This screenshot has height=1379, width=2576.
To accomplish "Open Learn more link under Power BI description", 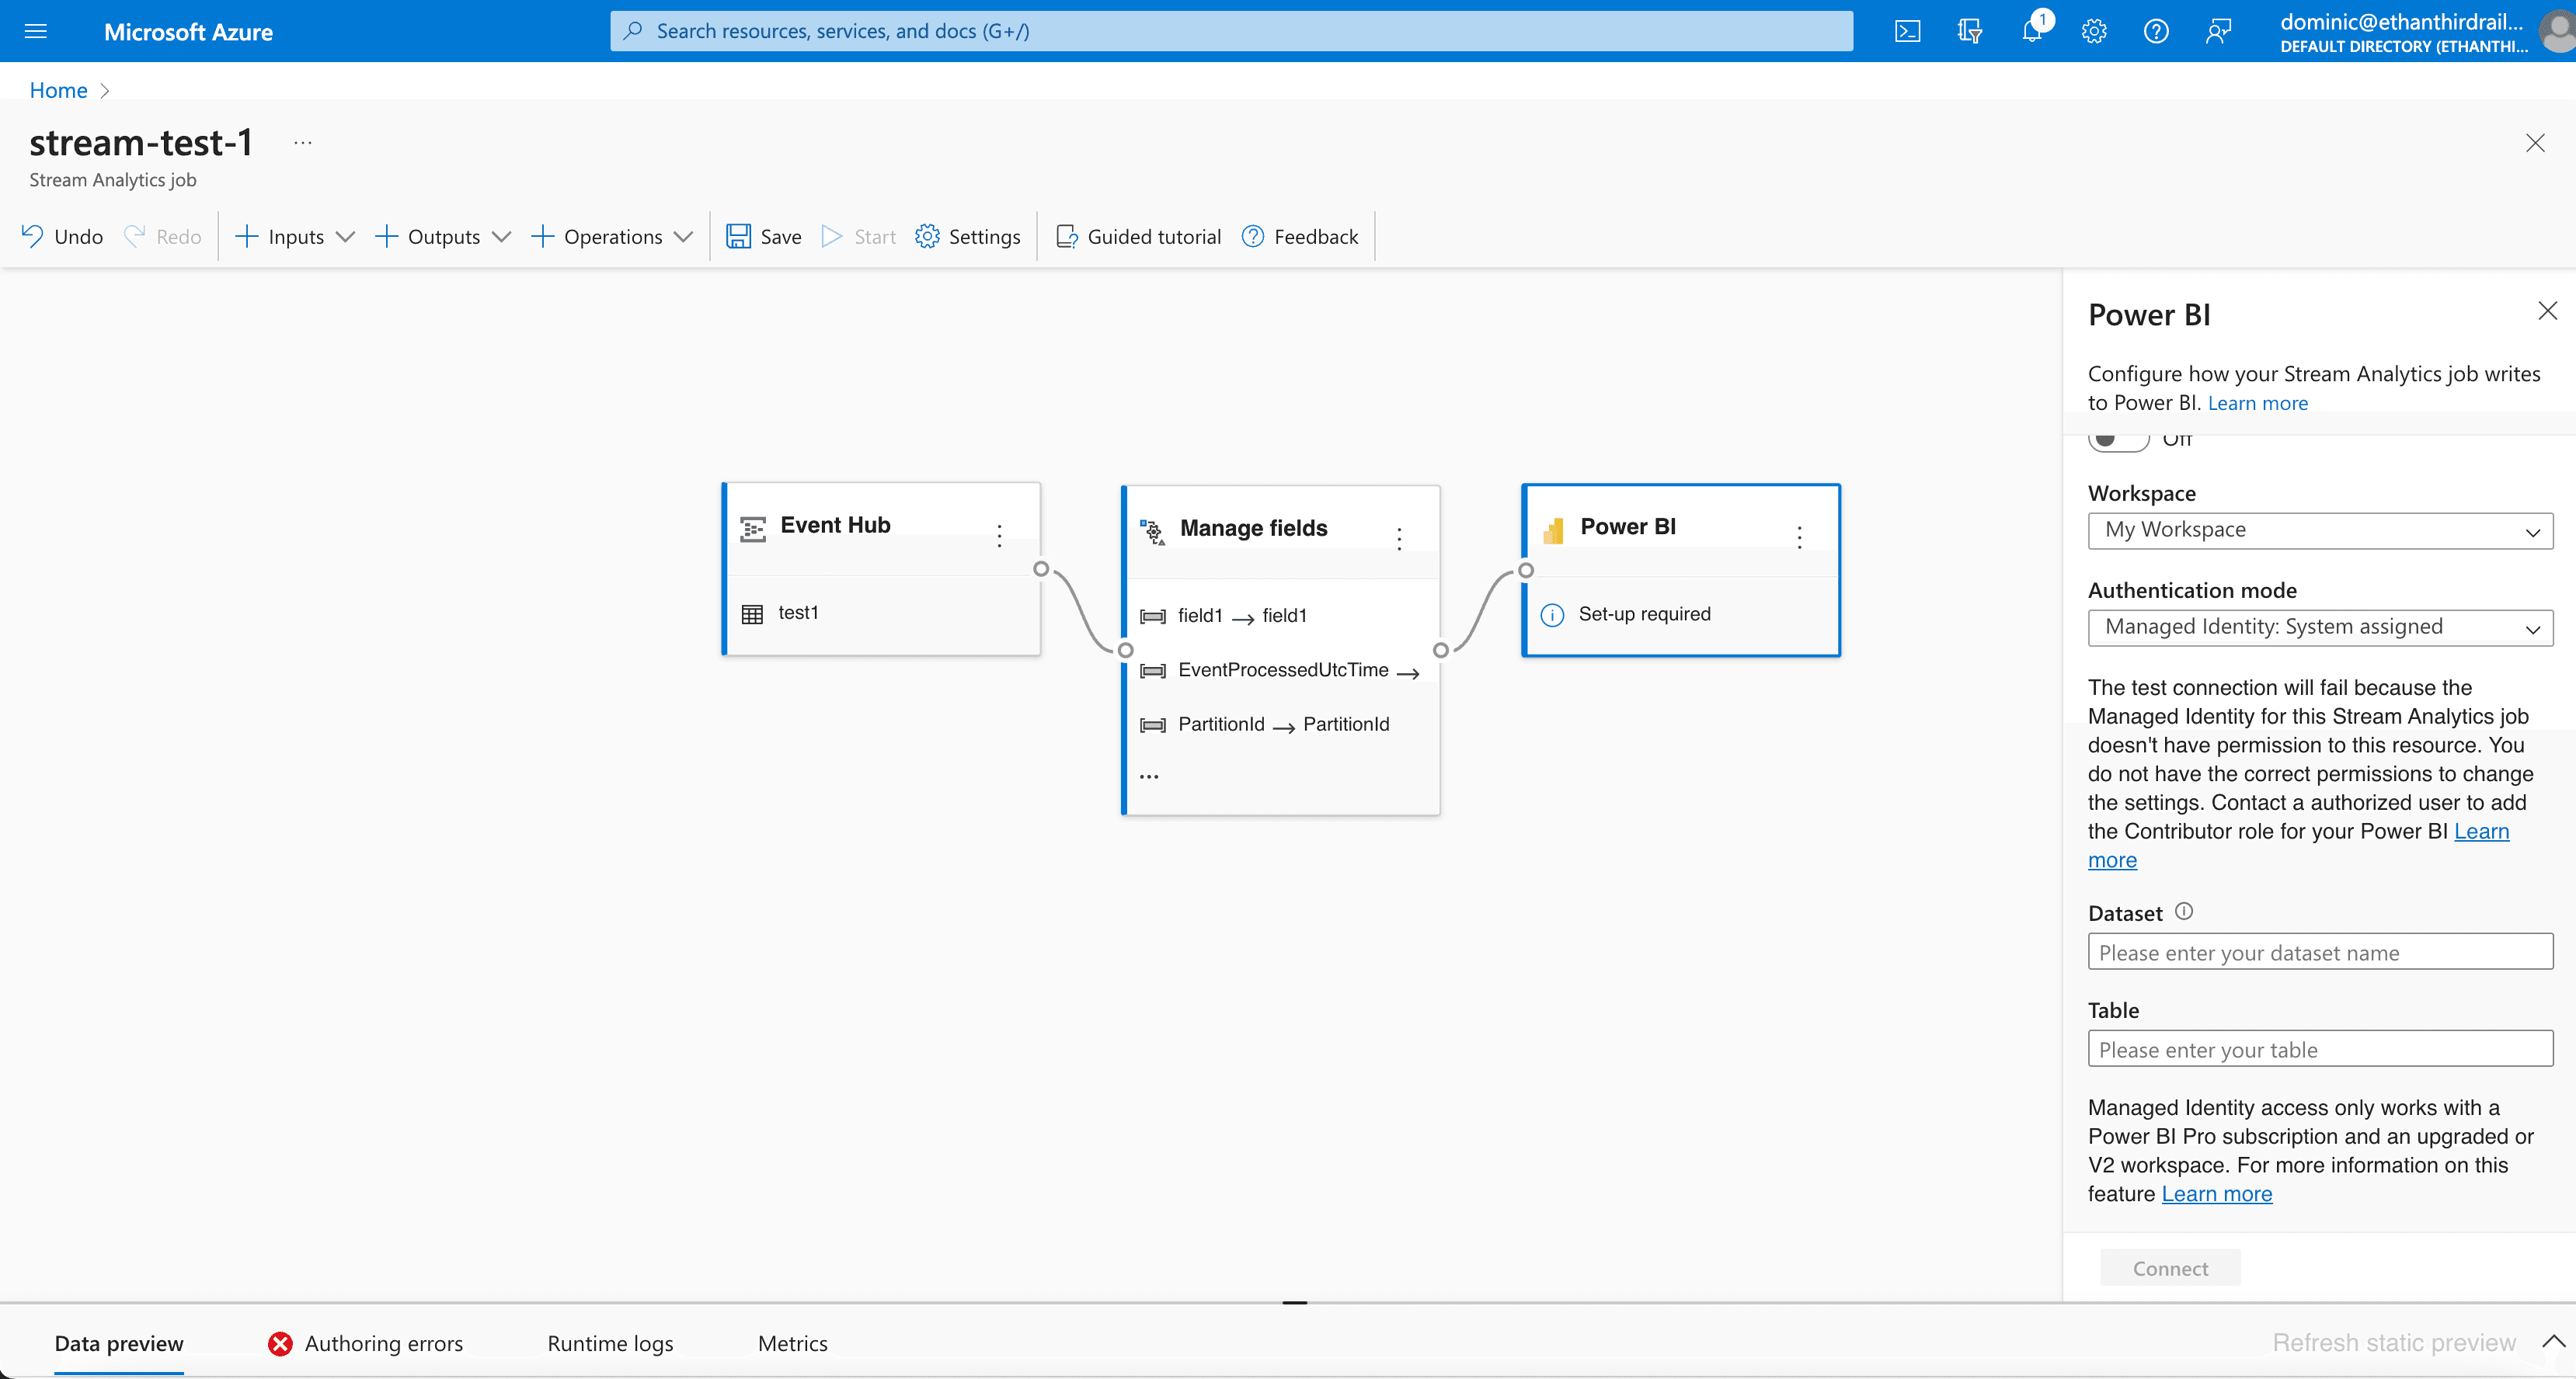I will (x=2258, y=403).
